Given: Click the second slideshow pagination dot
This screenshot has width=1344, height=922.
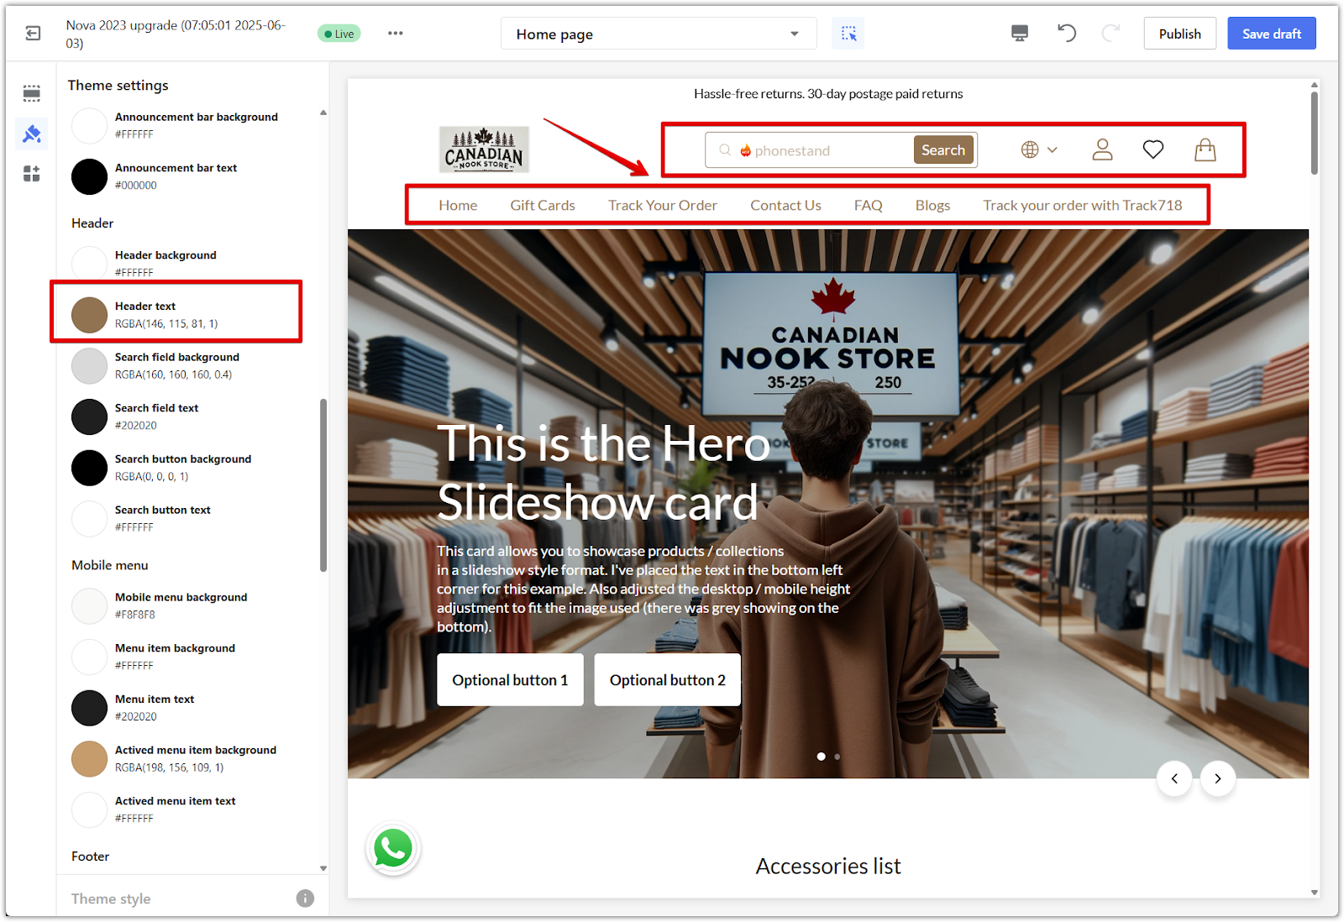Looking at the screenshot, I should point(837,757).
